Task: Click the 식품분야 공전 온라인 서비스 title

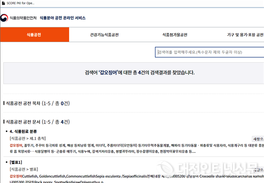Action: [x=63, y=18]
